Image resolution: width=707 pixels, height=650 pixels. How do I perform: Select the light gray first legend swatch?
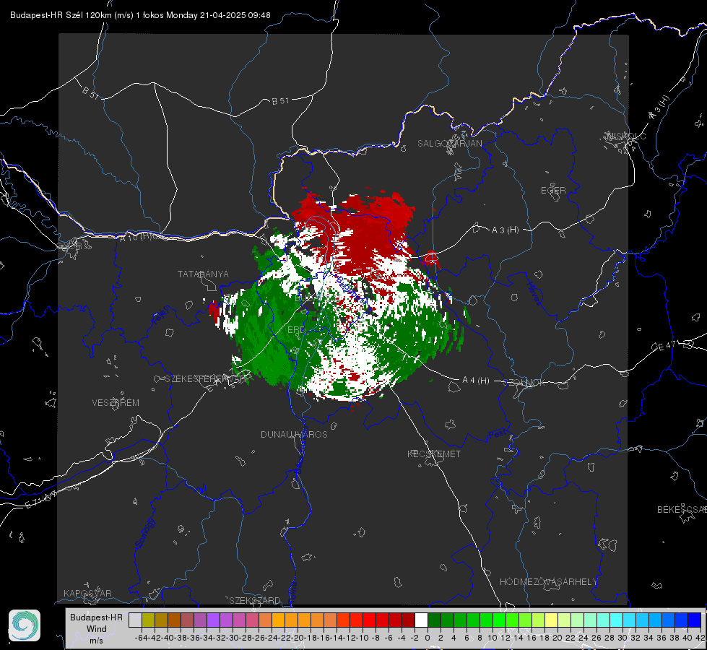(x=135, y=620)
